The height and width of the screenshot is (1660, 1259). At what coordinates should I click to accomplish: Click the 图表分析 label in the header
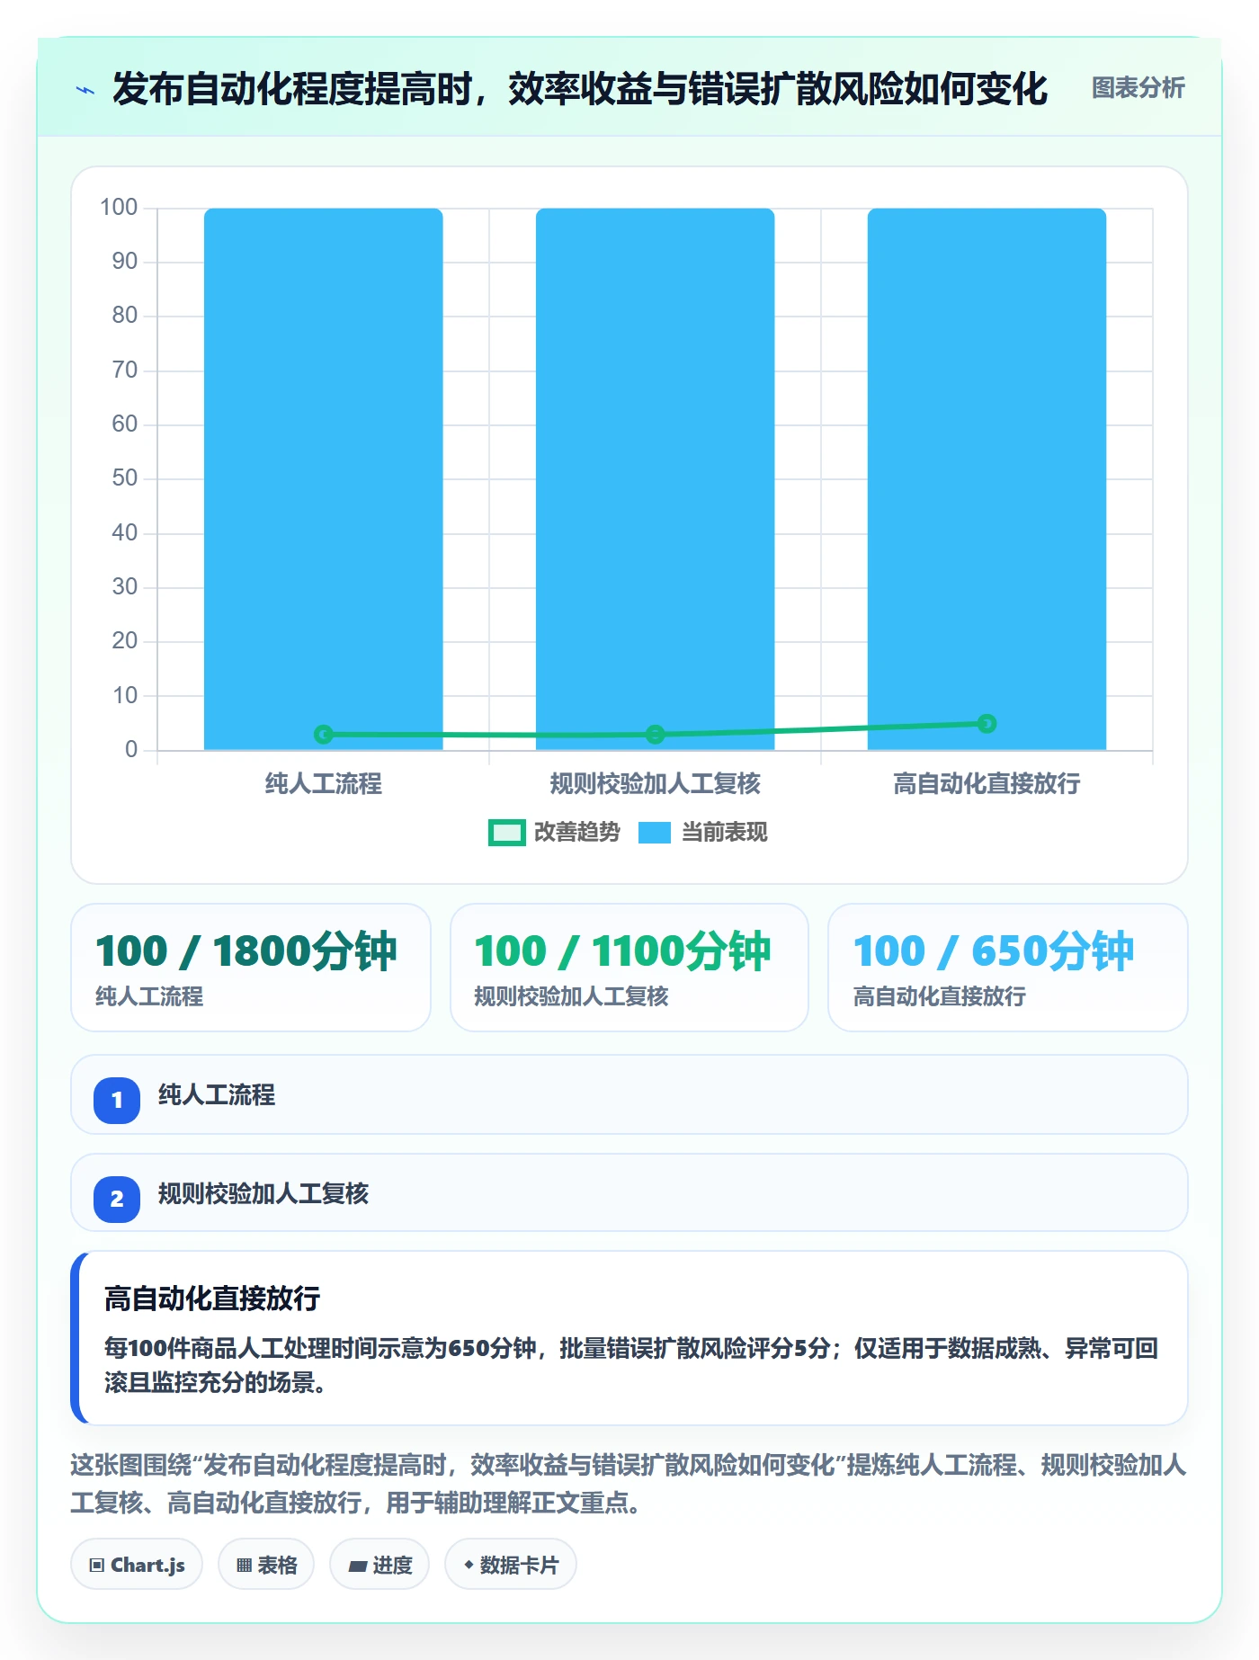coord(1138,88)
